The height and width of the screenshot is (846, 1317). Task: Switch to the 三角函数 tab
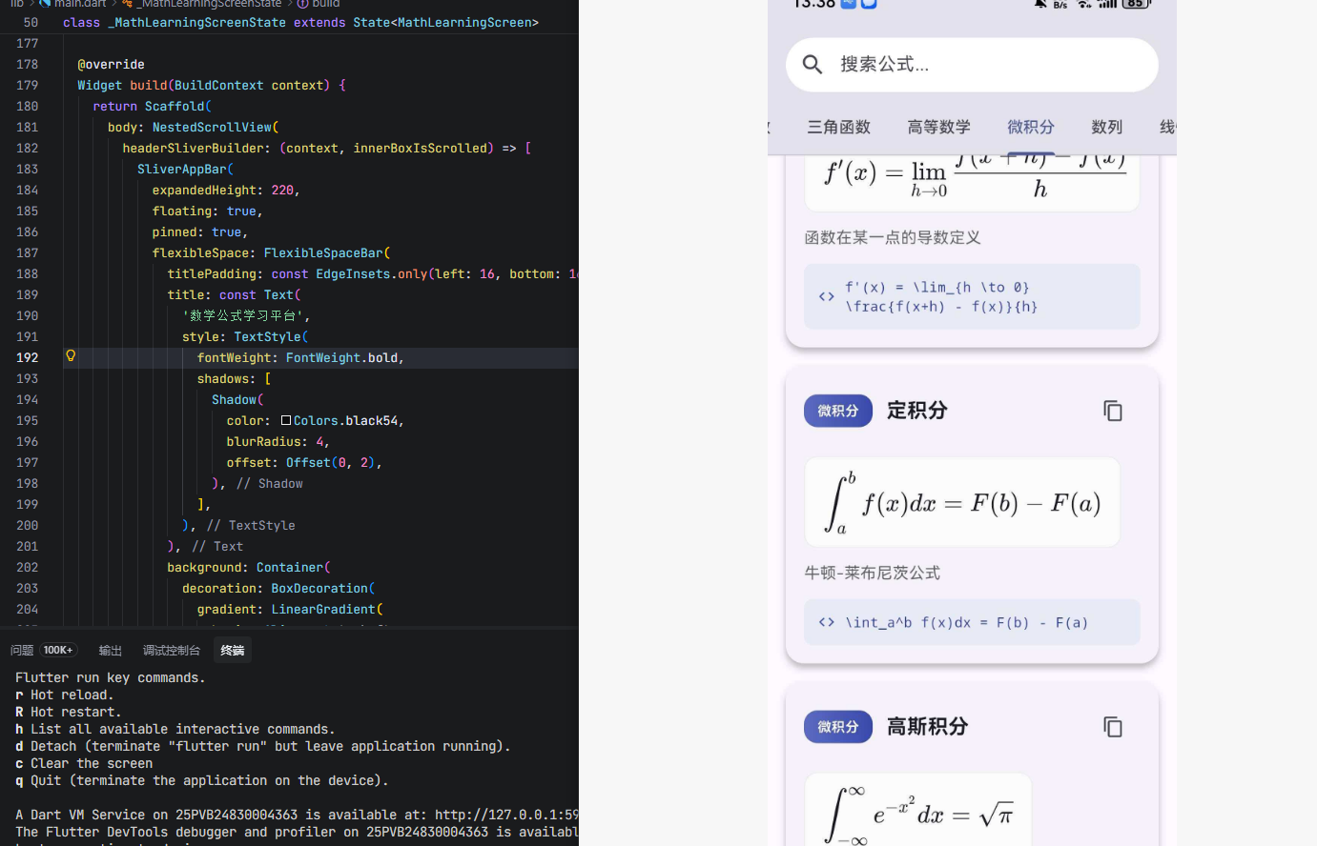point(839,127)
